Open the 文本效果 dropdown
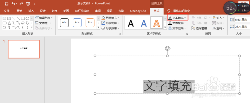This screenshot has width=250, height=103. click(x=177, y=28)
